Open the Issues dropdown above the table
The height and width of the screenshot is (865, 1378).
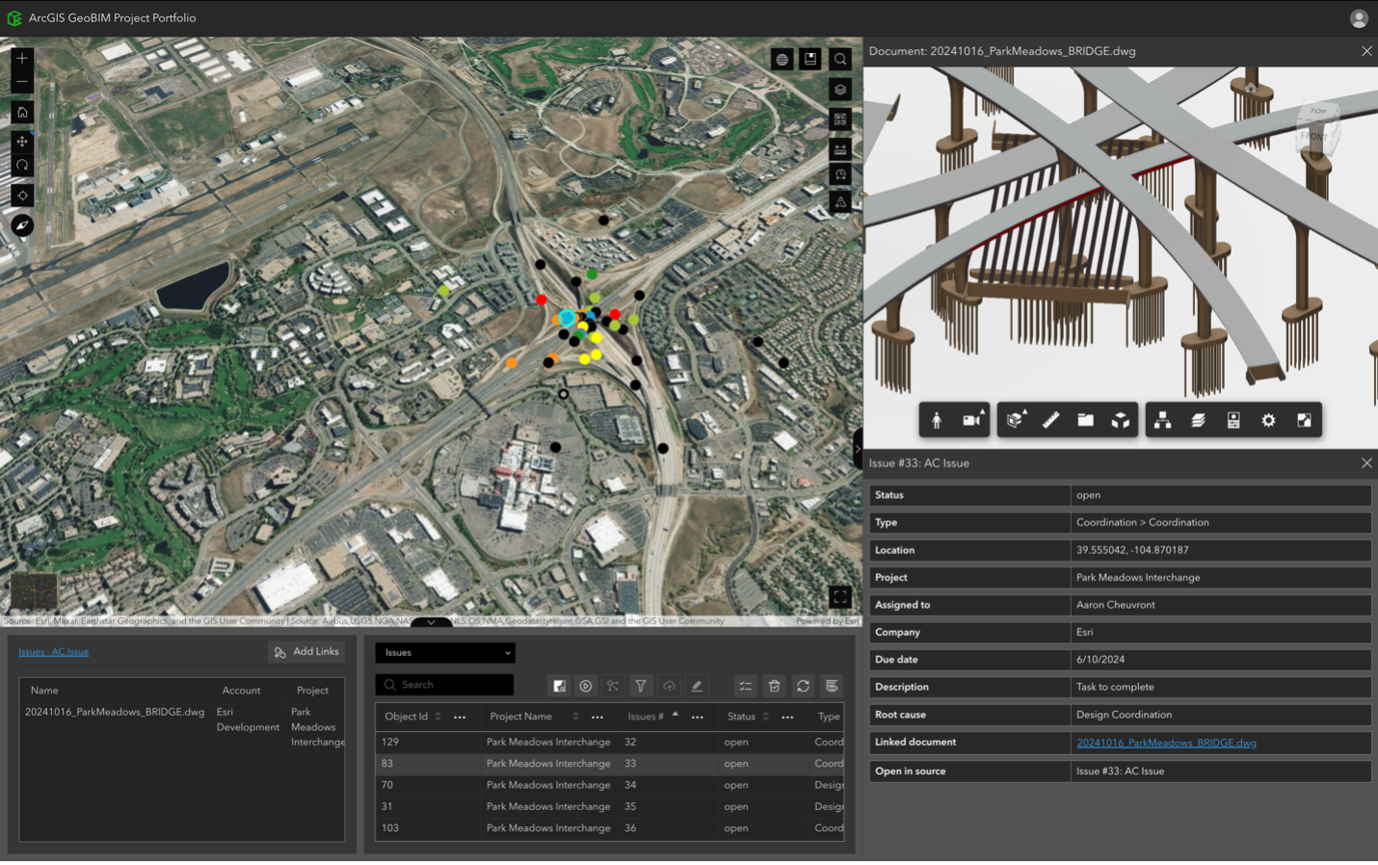tap(444, 652)
